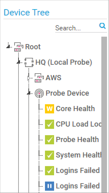Viewport: 109px width, 193px height.
Task: Click the Root group icon
Action: point(18,47)
